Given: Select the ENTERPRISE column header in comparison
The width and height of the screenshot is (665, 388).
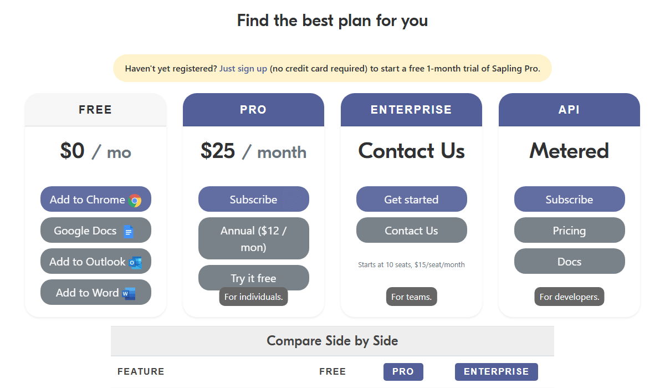Looking at the screenshot, I should click(496, 372).
